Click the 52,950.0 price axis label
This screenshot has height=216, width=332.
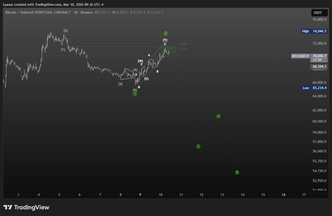click(319, 181)
